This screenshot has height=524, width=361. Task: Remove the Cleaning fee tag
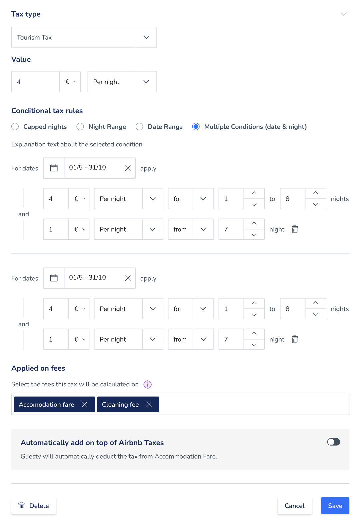(x=149, y=404)
